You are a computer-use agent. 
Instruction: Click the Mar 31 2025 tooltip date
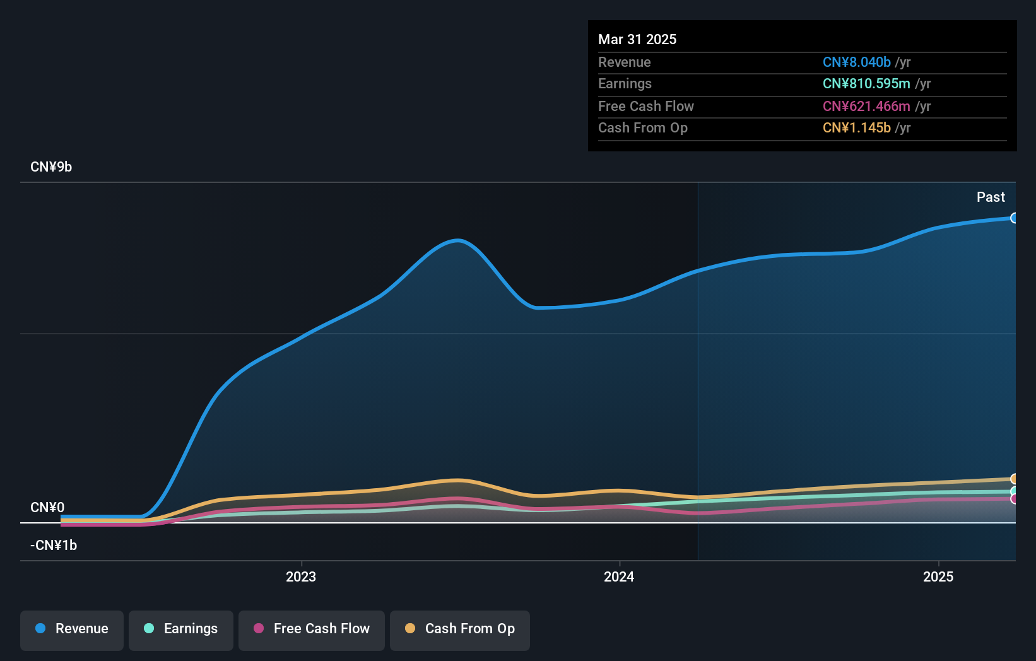click(x=637, y=39)
